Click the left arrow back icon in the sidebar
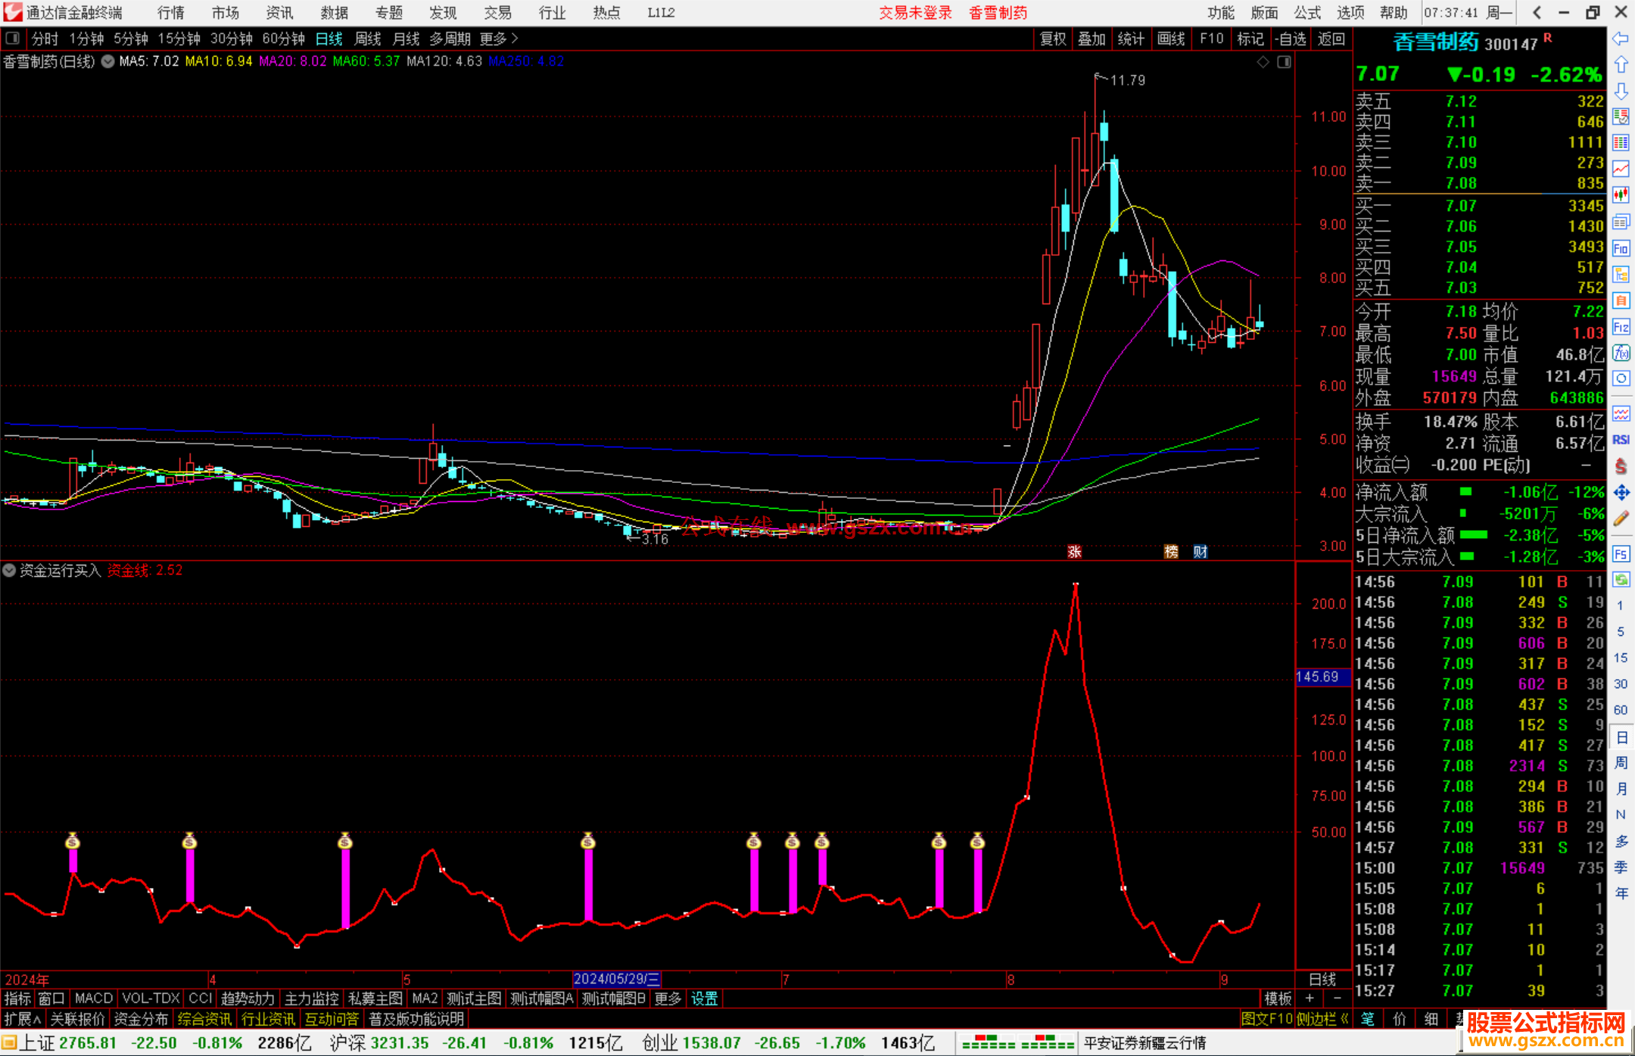The width and height of the screenshot is (1635, 1056). click(x=1621, y=39)
